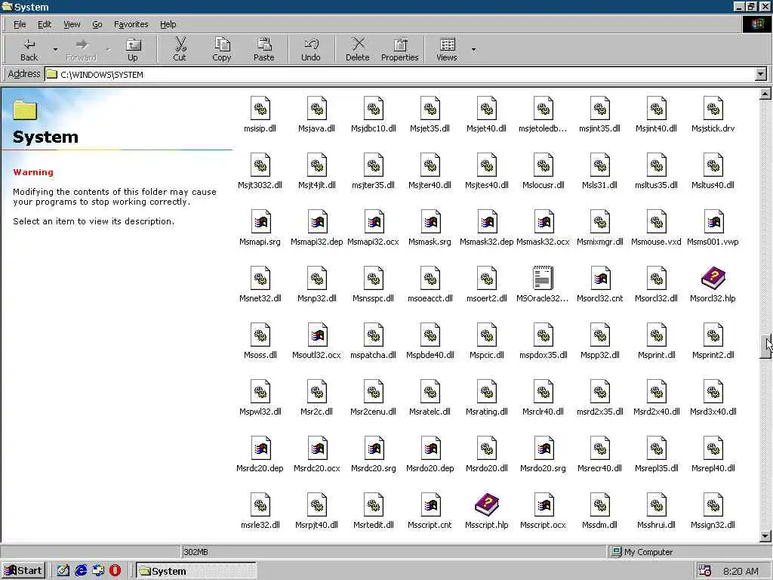Open the Go menu
Viewport: 773px width, 580px height.
click(x=97, y=24)
